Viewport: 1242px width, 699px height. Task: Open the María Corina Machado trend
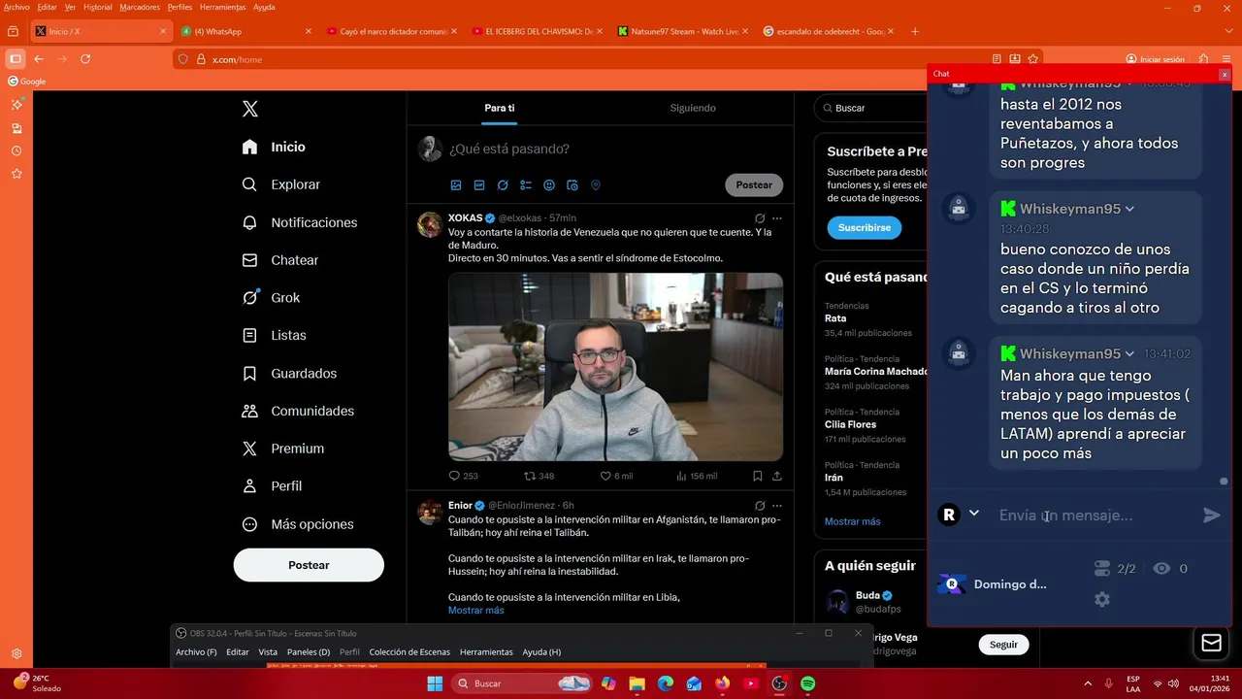coord(876,371)
